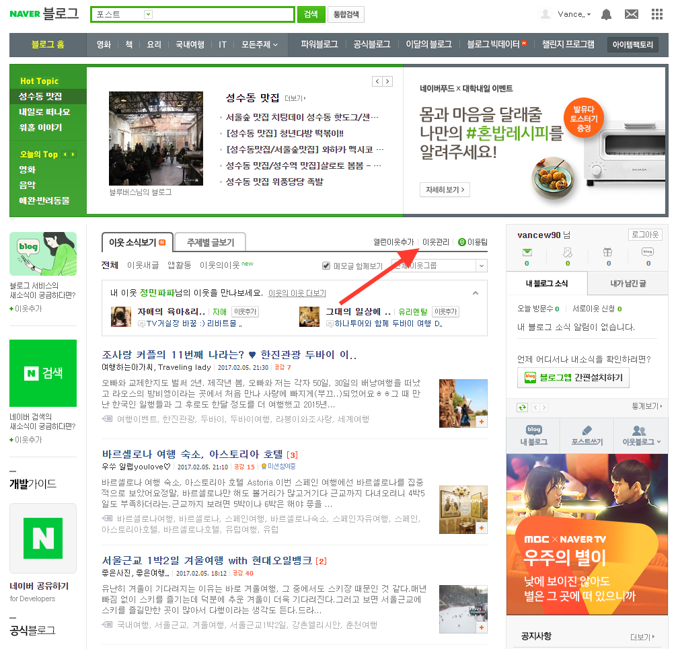Open 블로그 홈 in navigation bar
The height and width of the screenshot is (655, 678).
point(48,44)
